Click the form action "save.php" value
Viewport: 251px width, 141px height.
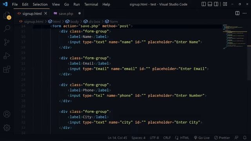pyautogui.click(x=89, y=26)
